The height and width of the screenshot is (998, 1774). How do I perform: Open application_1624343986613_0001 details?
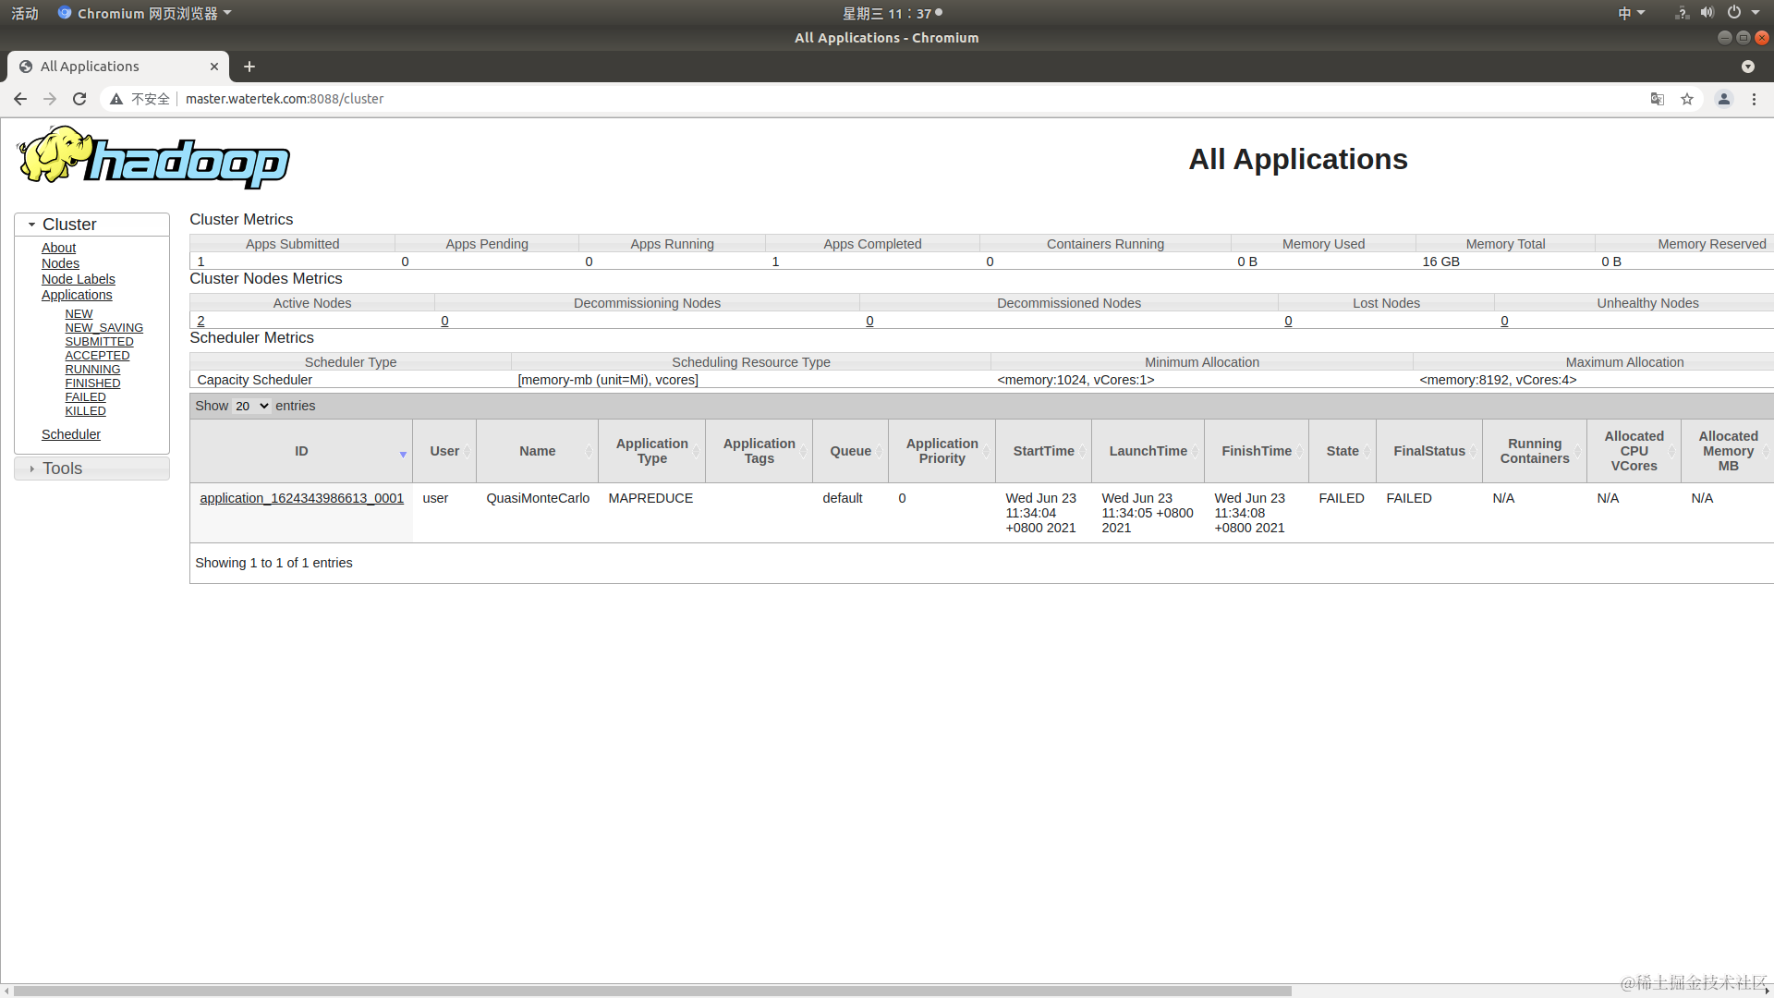coord(301,498)
